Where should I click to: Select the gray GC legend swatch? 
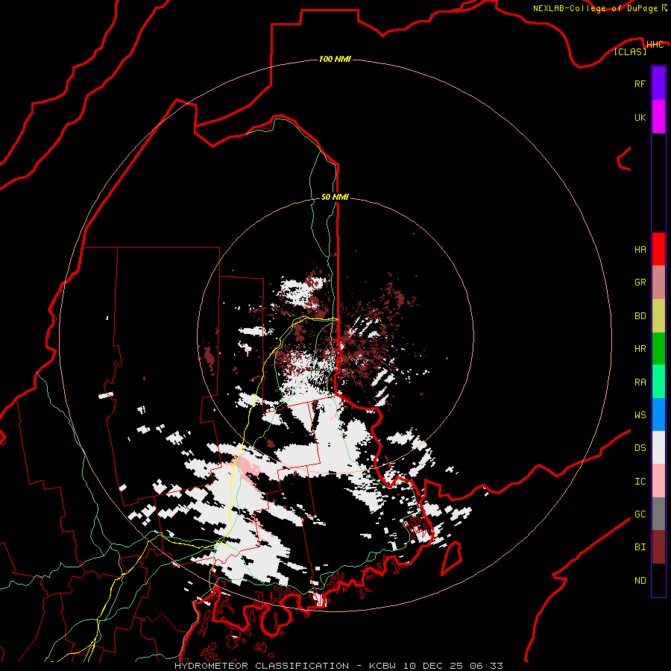(658, 514)
